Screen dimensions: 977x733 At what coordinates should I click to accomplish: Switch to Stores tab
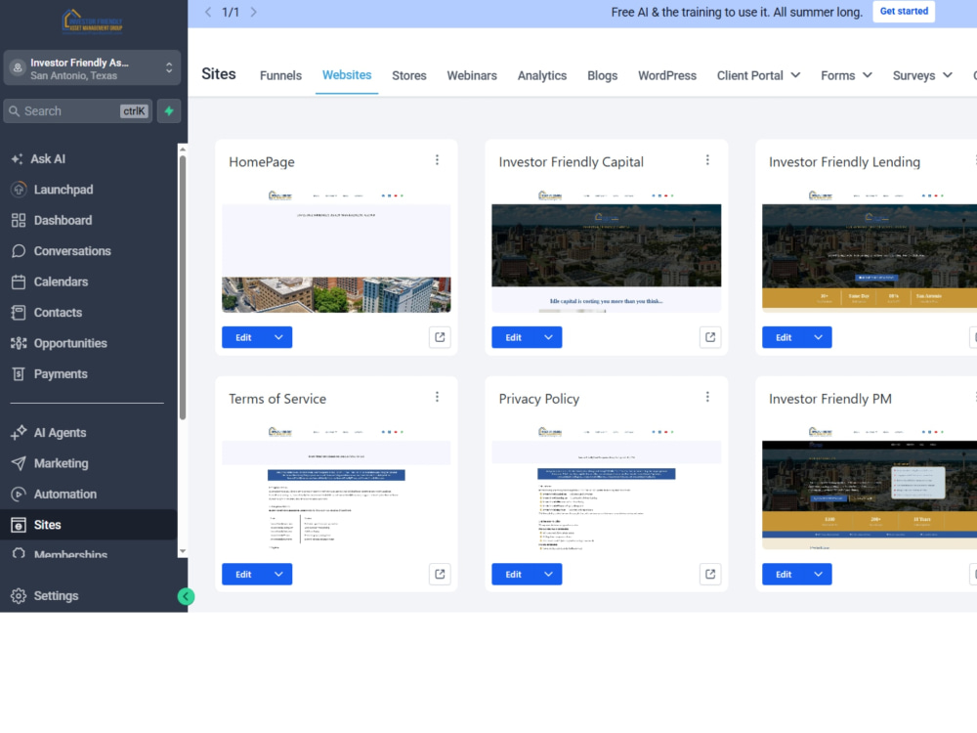(x=409, y=75)
